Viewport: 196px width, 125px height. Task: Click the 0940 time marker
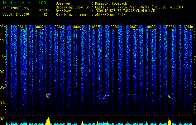[x=189, y=27]
